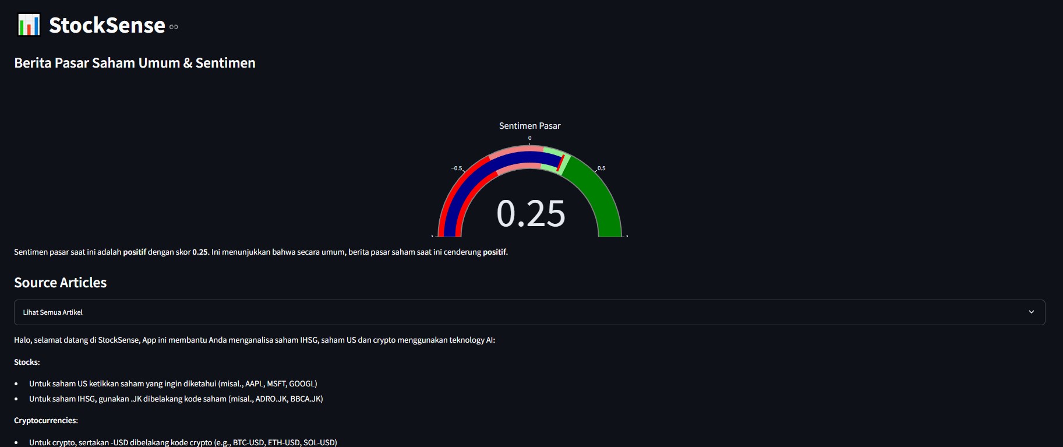The width and height of the screenshot is (1063, 447).
Task: Select the Berita Pasar Saham Umum & Sentimen heading
Action: (135, 63)
